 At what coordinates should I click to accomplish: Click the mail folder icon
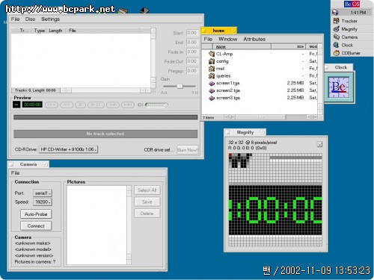(212, 69)
